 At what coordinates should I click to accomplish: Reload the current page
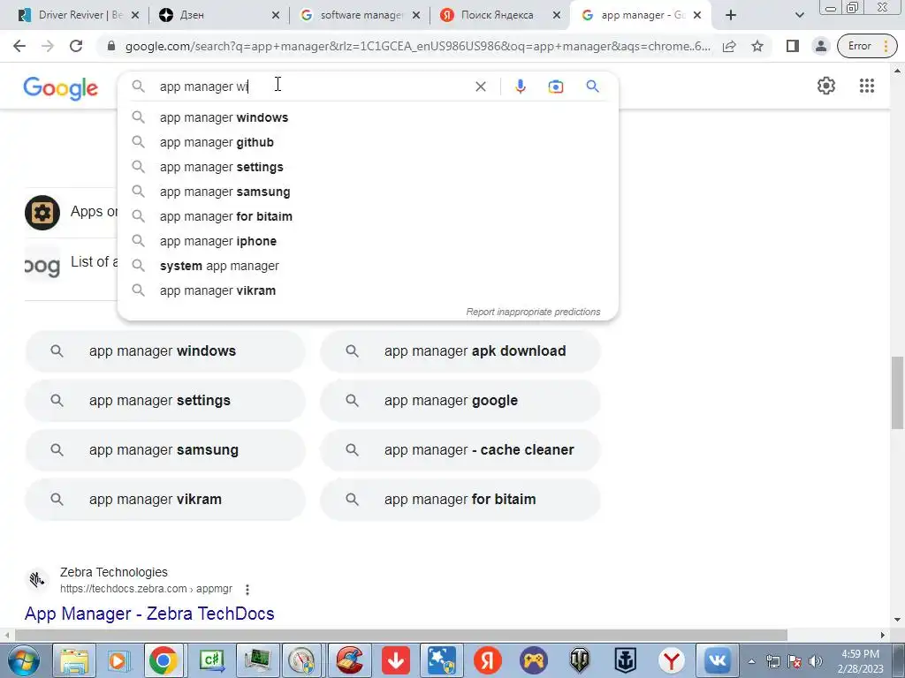pyautogui.click(x=76, y=46)
